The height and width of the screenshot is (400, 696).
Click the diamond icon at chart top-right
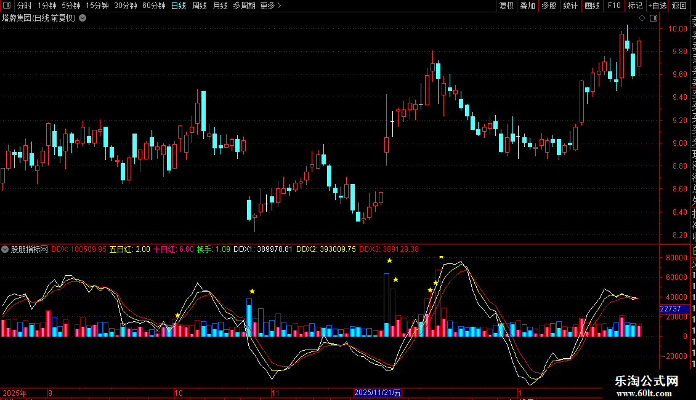tap(642, 18)
